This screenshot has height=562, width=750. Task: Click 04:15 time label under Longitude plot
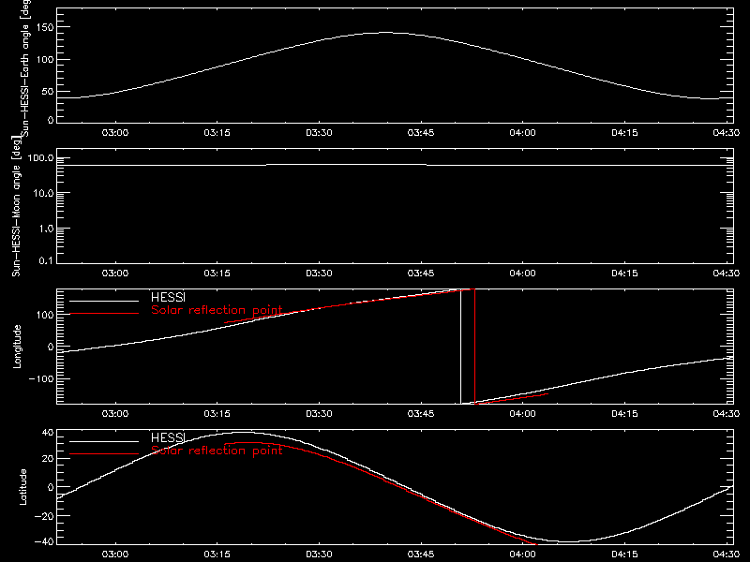click(624, 413)
